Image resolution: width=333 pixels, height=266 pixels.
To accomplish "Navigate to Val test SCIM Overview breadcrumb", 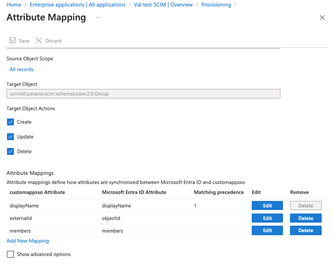I will pyautogui.click(x=164, y=5).
